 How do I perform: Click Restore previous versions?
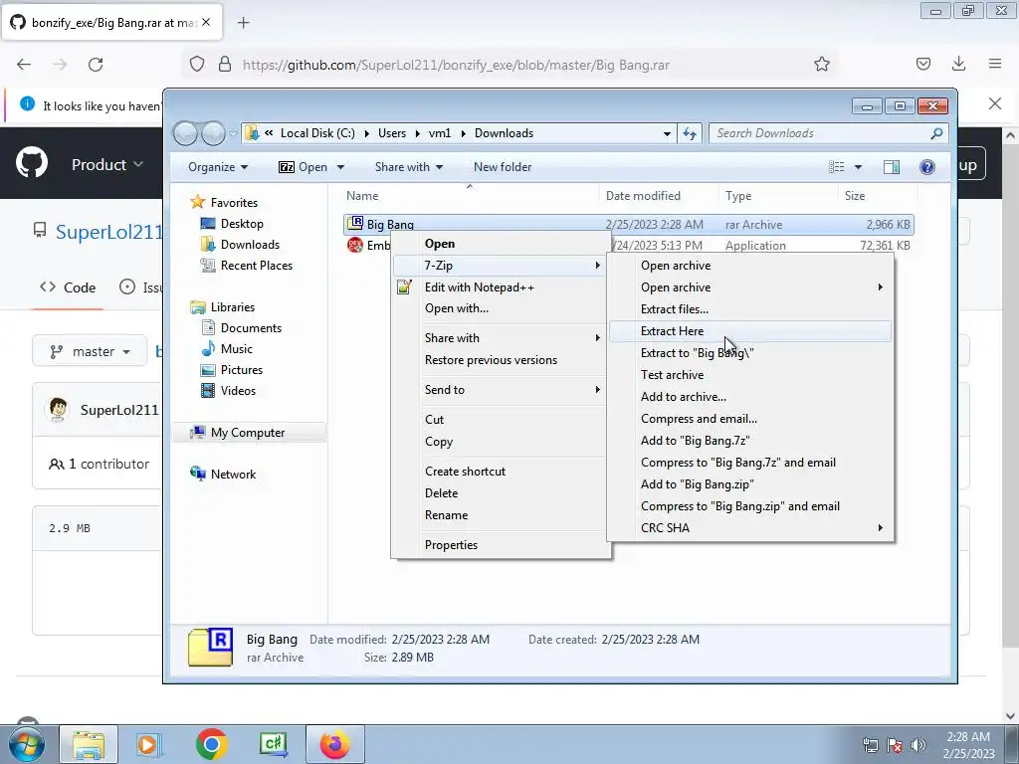(x=500, y=360)
